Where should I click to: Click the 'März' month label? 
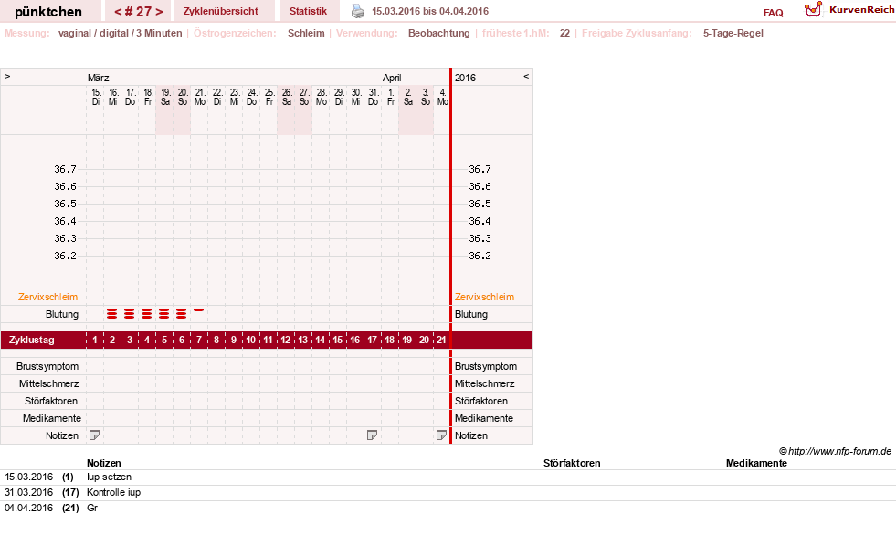coord(99,78)
